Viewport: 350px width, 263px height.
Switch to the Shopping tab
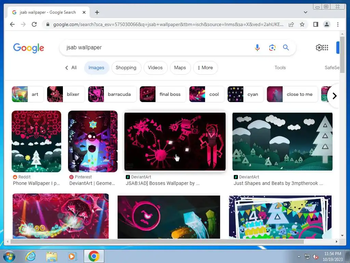point(126,67)
